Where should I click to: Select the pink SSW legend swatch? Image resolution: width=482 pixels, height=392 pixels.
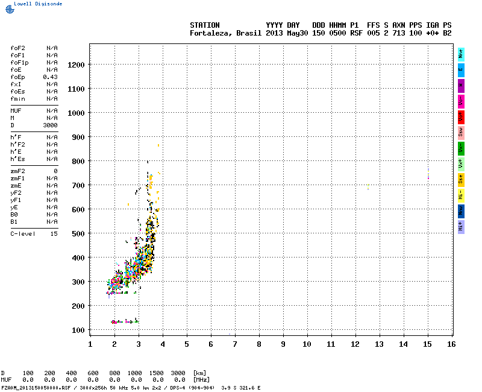461,132
